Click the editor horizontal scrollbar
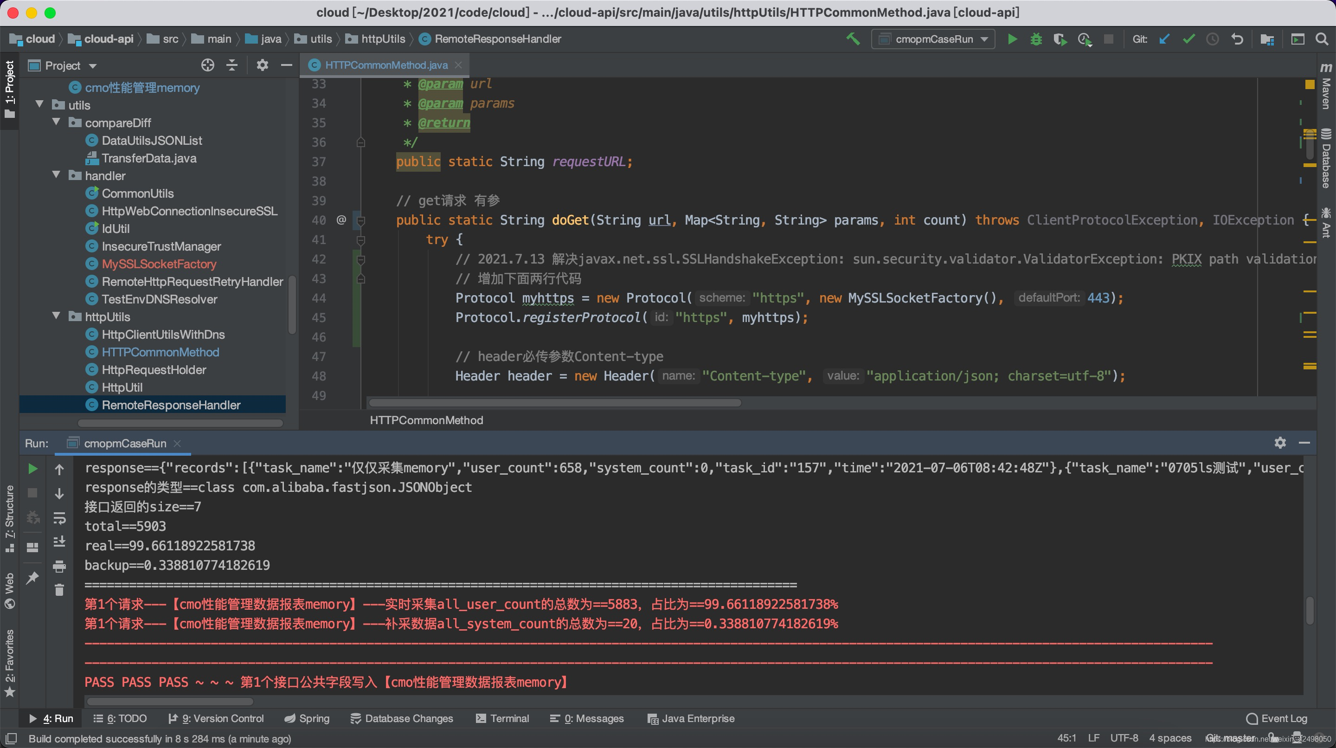 (554, 403)
